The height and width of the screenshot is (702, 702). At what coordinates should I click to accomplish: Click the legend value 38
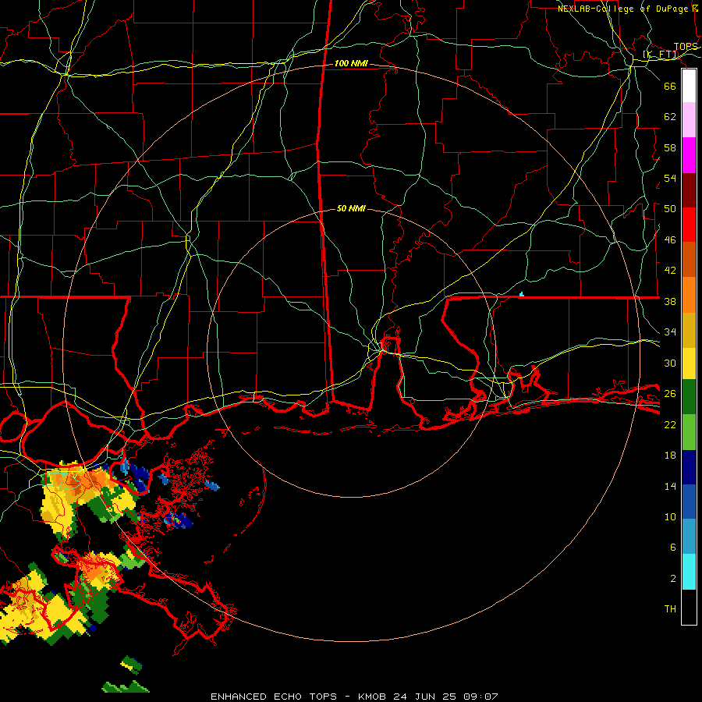click(670, 302)
